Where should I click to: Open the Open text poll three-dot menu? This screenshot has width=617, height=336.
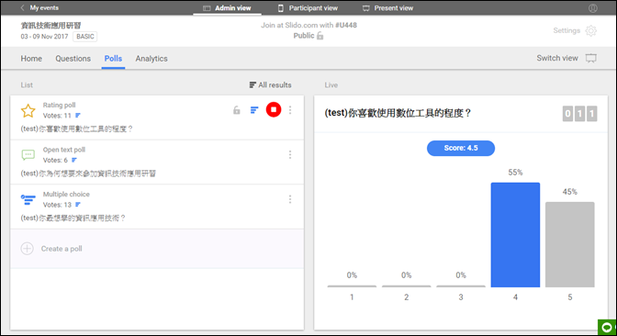[290, 154]
